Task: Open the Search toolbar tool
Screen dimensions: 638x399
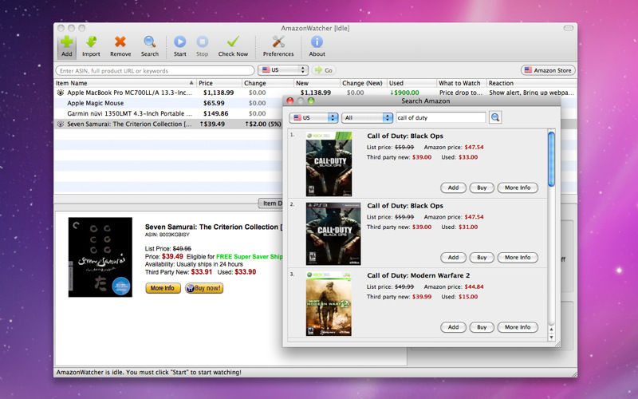Action: 149,41
